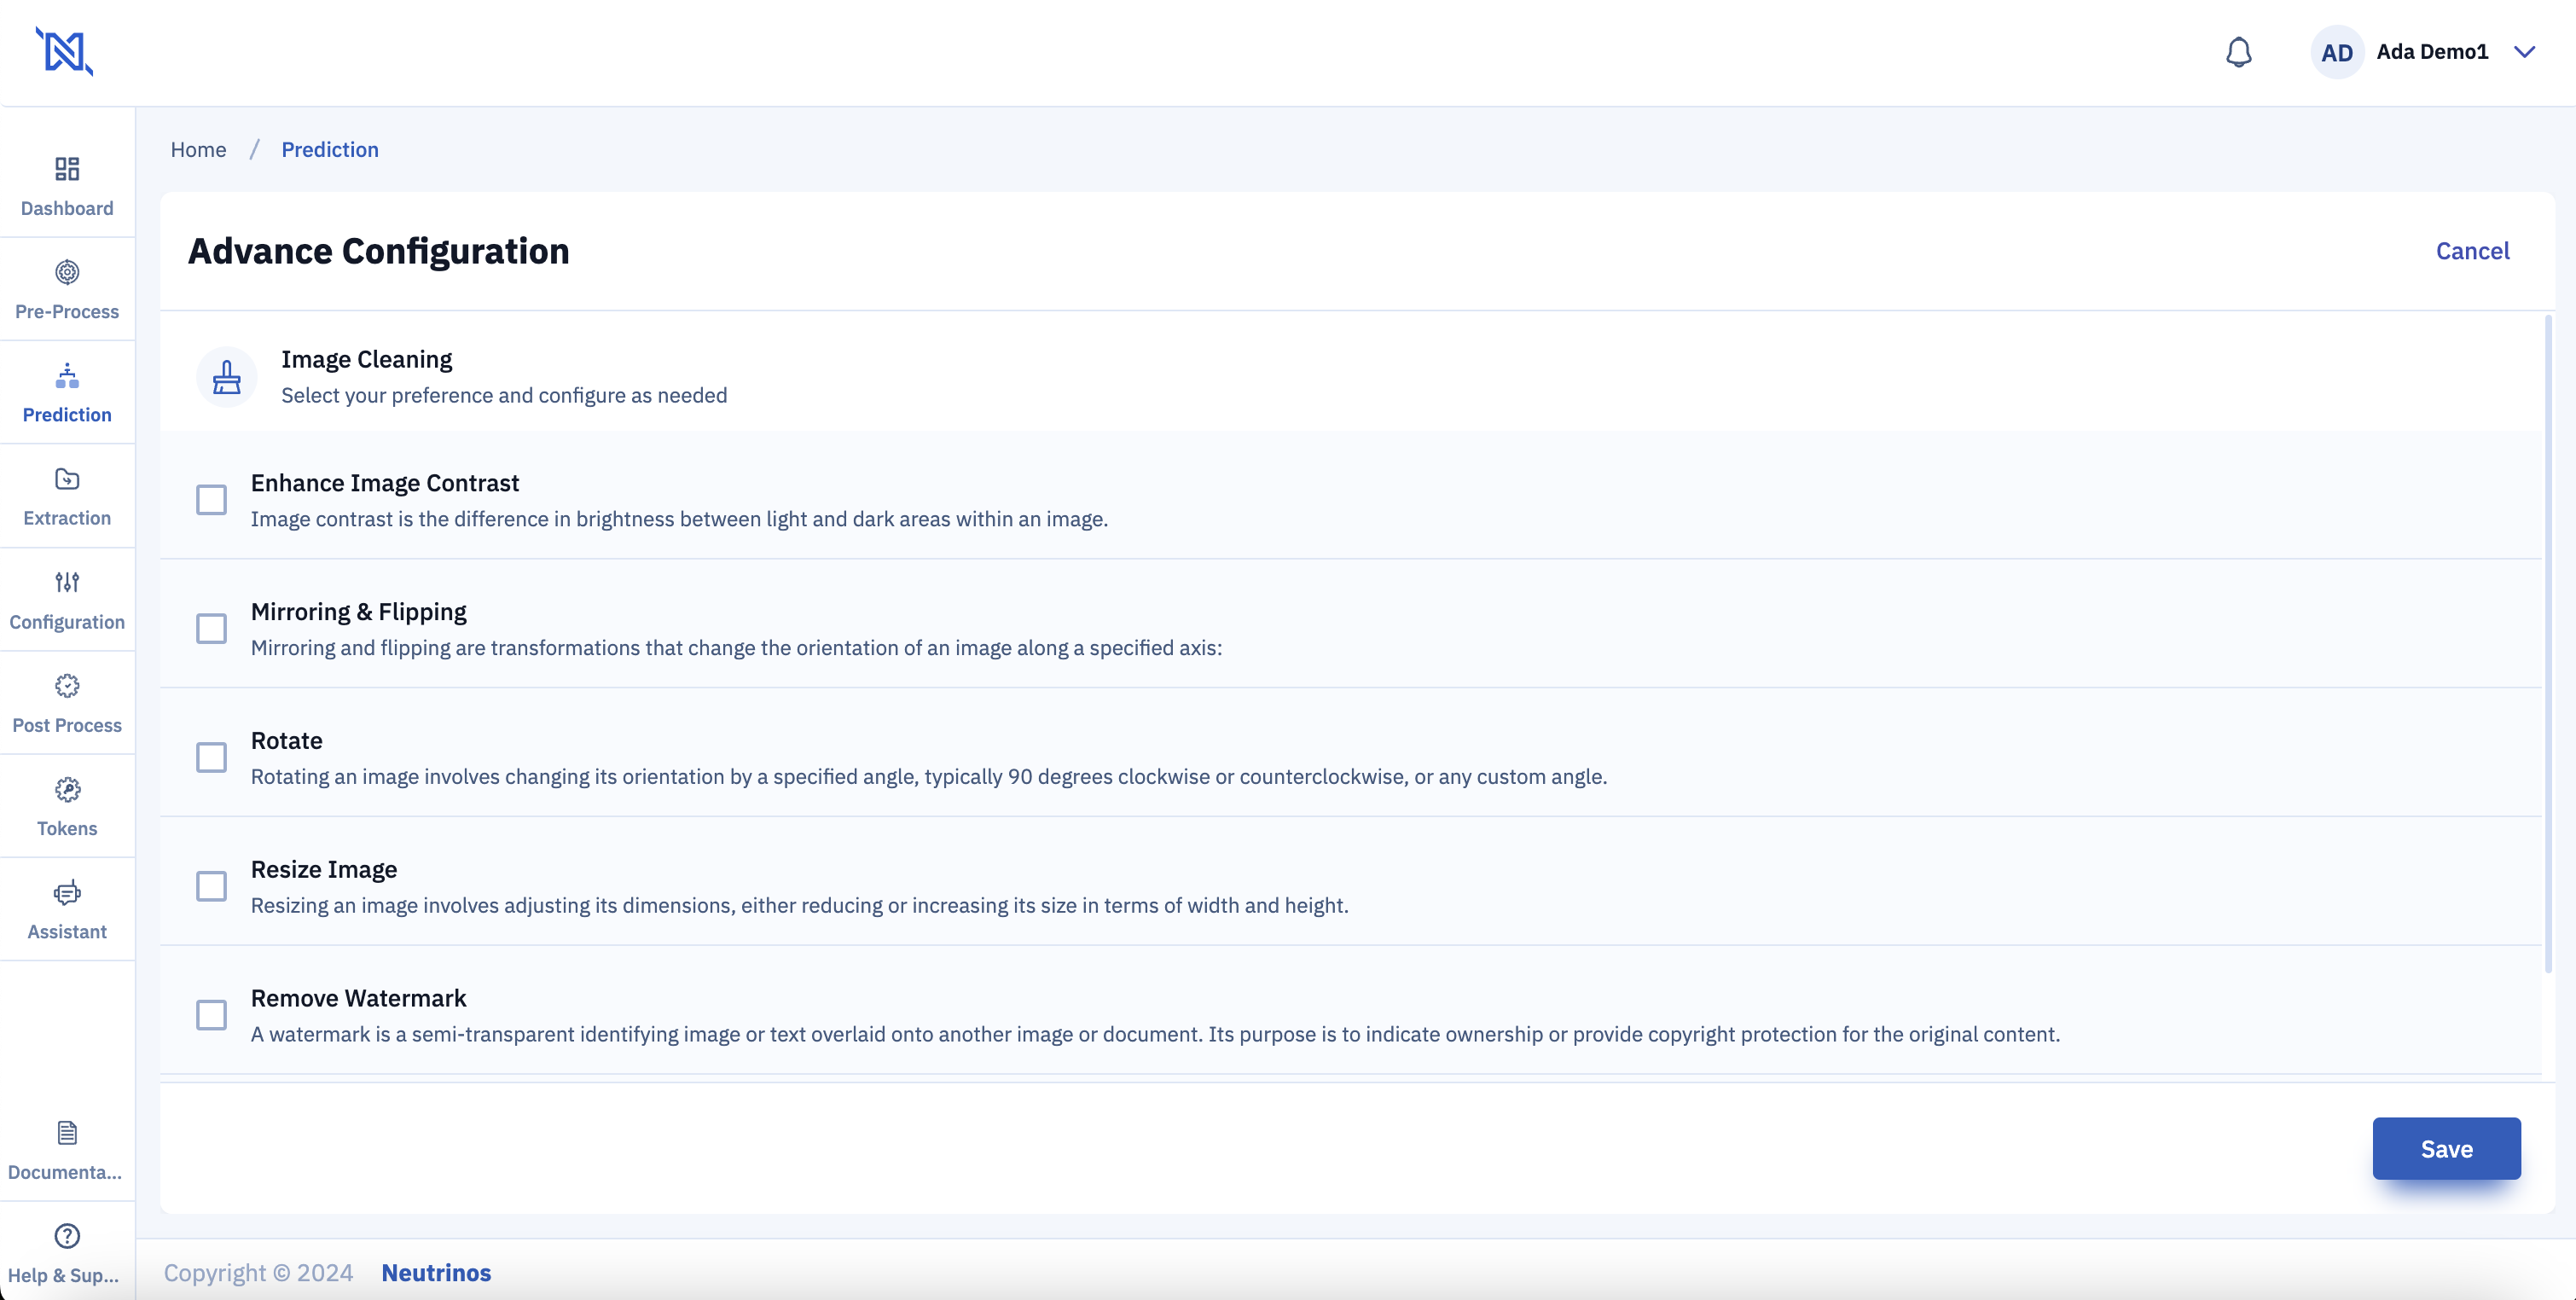Open the notifications bell

2238,52
